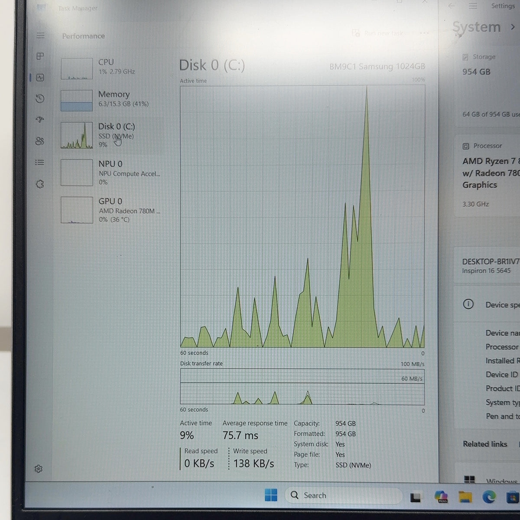Image resolution: width=520 pixels, height=520 pixels.
Task: Open Task View from taskbar
Action: coord(416,497)
